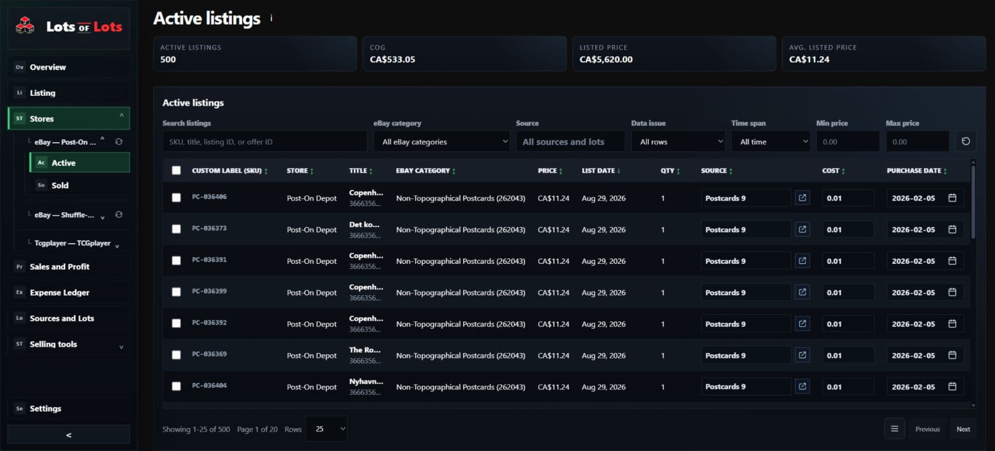The width and height of the screenshot is (995, 451).
Task: Open the column options hamburger menu
Action: tap(895, 429)
